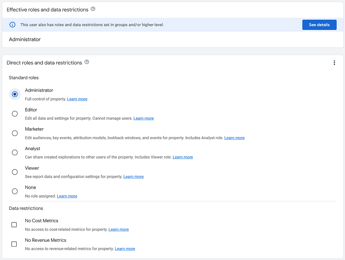Select the Administrator radio button
Viewport: 345px width, 260px height.
tap(15, 94)
